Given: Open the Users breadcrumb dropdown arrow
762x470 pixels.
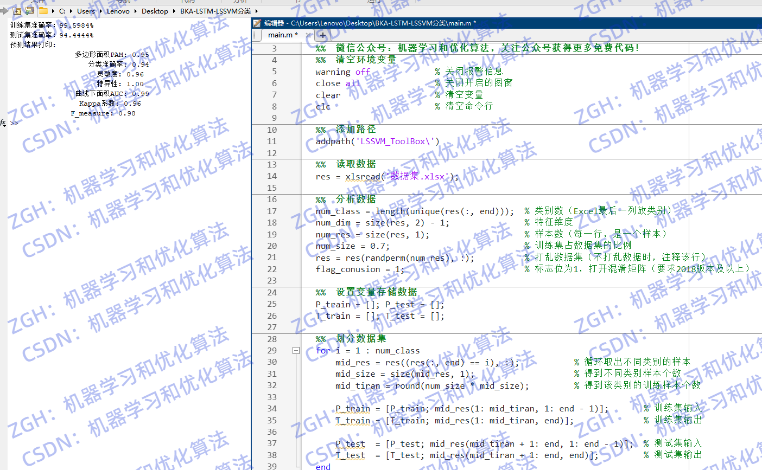Looking at the screenshot, I should click(x=100, y=11).
